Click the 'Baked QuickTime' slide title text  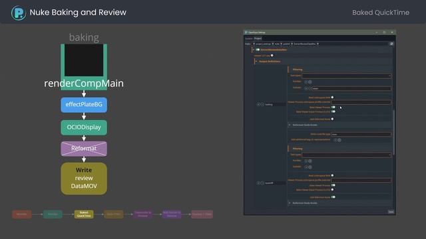(x=381, y=13)
